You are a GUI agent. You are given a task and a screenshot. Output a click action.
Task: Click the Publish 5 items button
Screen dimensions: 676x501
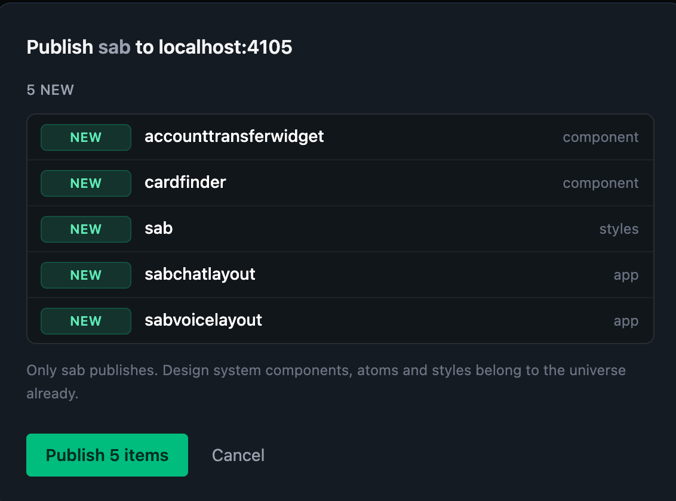(107, 455)
